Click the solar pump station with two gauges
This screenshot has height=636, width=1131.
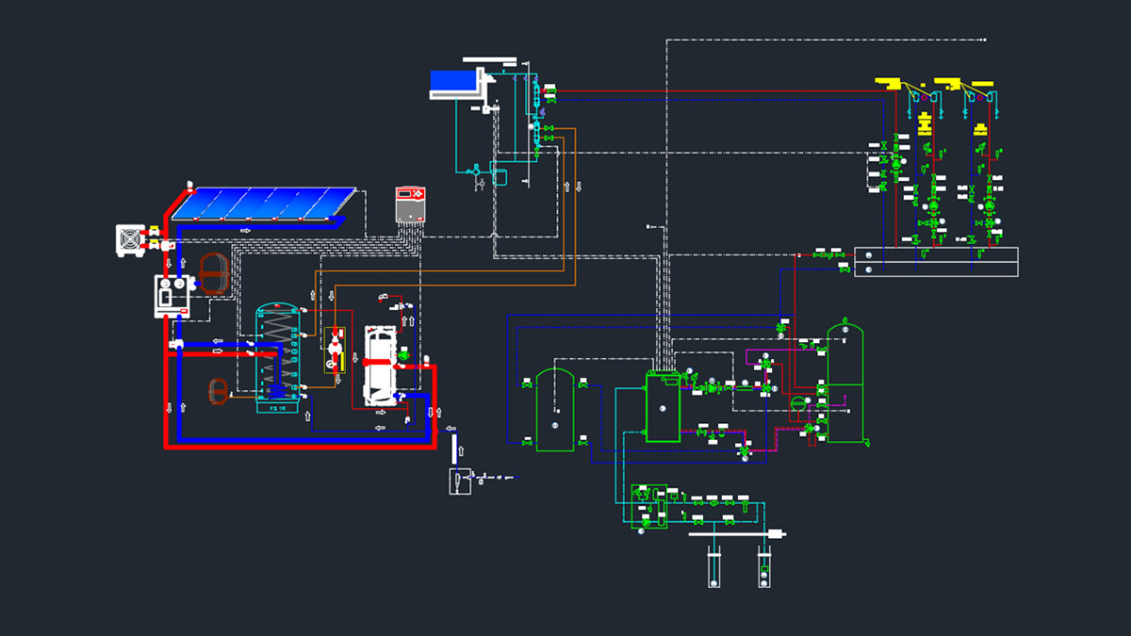pyautogui.click(x=172, y=296)
